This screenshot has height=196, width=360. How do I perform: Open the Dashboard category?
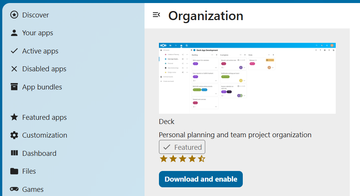39,153
